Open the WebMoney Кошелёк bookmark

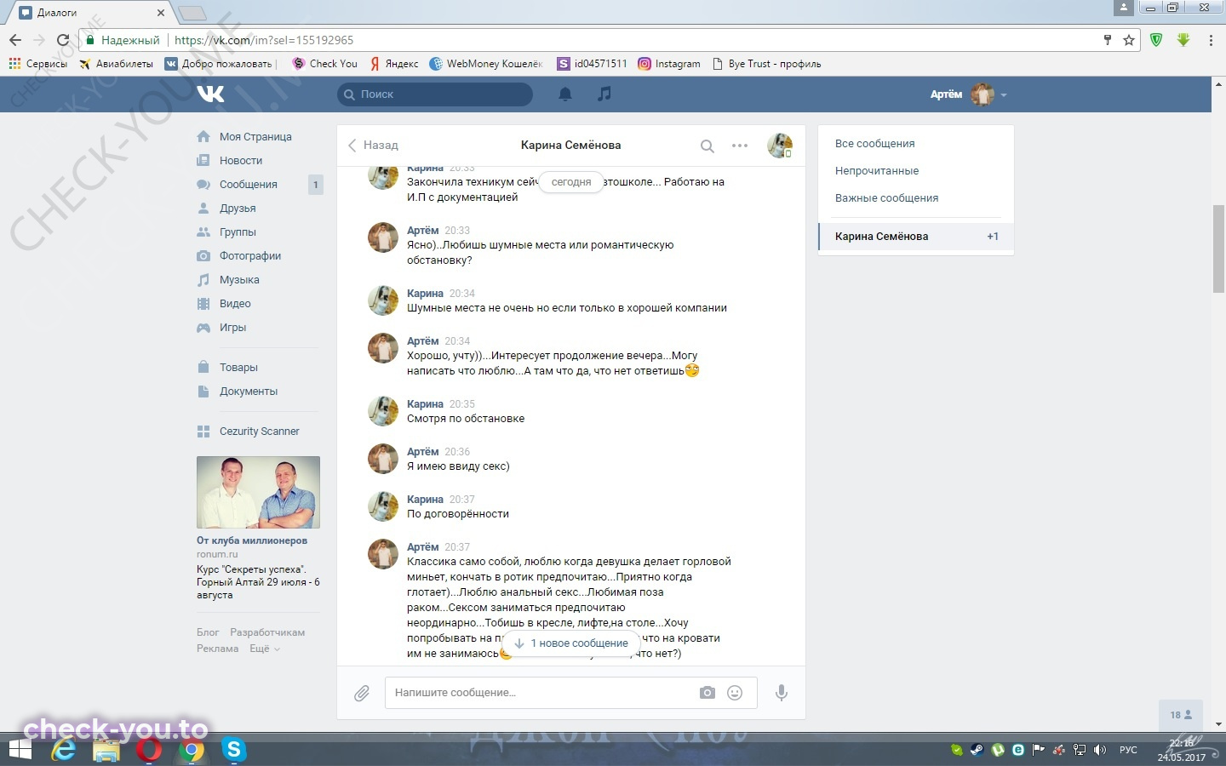point(486,64)
